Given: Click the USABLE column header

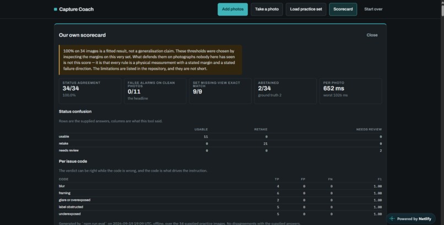Looking at the screenshot, I should click(201, 129).
